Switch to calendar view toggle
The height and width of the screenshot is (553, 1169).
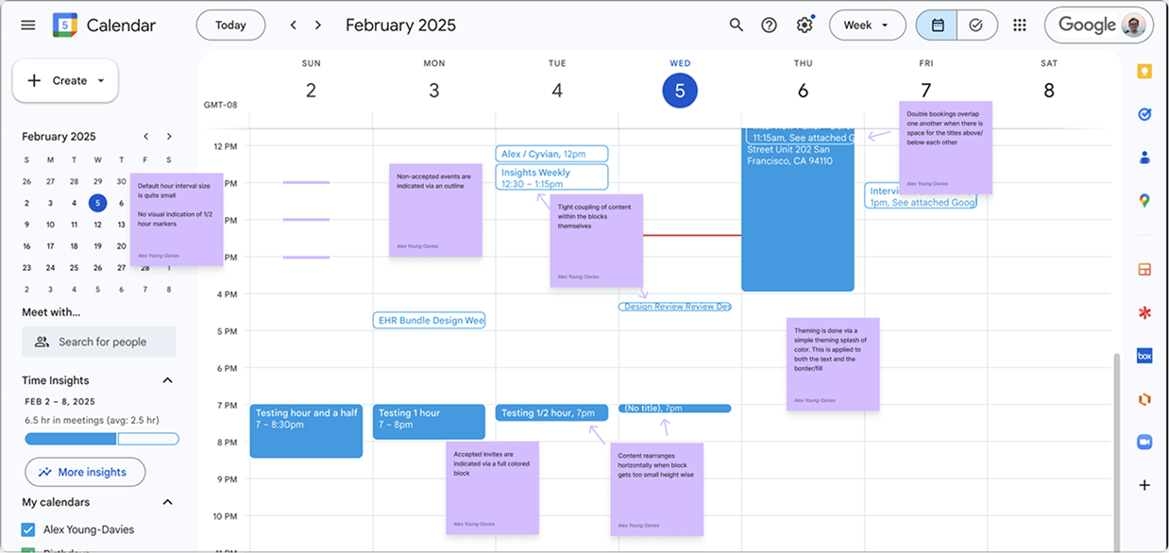[x=937, y=25]
